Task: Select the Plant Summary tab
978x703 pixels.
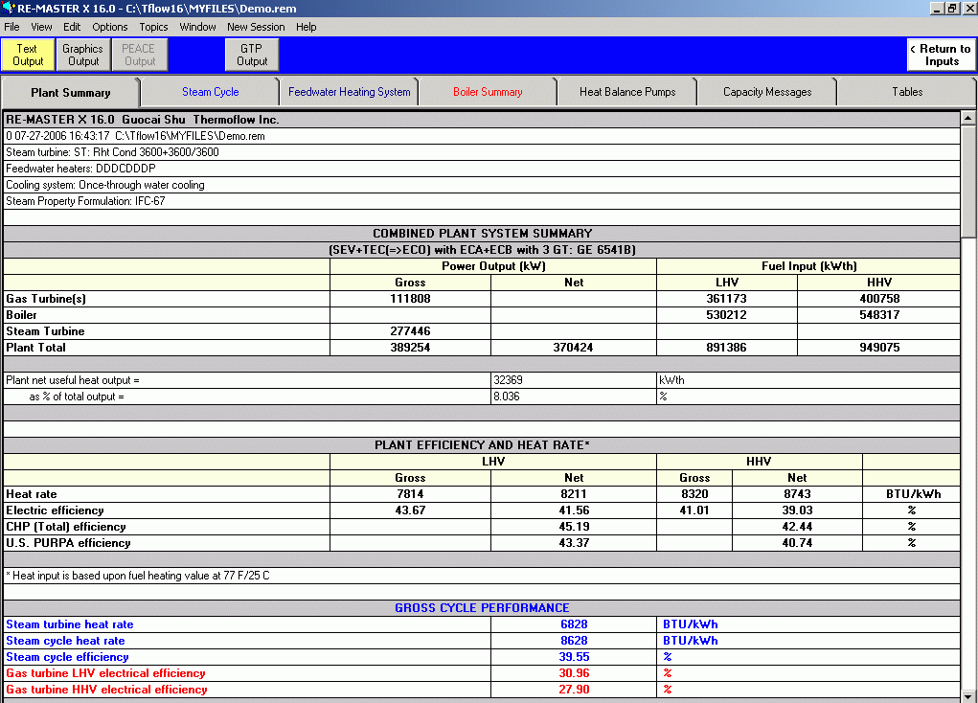Action: click(x=71, y=93)
